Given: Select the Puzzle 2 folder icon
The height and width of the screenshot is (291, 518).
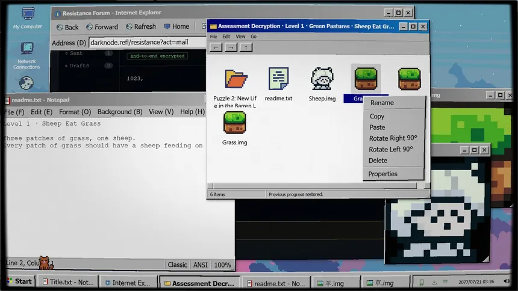Looking at the screenshot, I should 236,79.
